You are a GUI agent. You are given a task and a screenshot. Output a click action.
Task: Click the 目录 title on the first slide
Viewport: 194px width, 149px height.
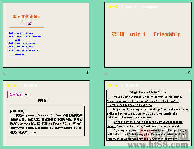pos(26,24)
